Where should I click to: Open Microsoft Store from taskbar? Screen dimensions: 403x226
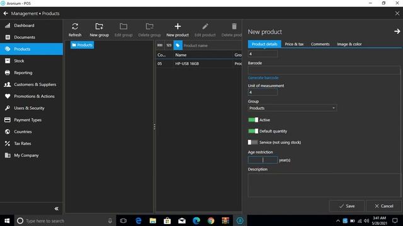coord(167,220)
